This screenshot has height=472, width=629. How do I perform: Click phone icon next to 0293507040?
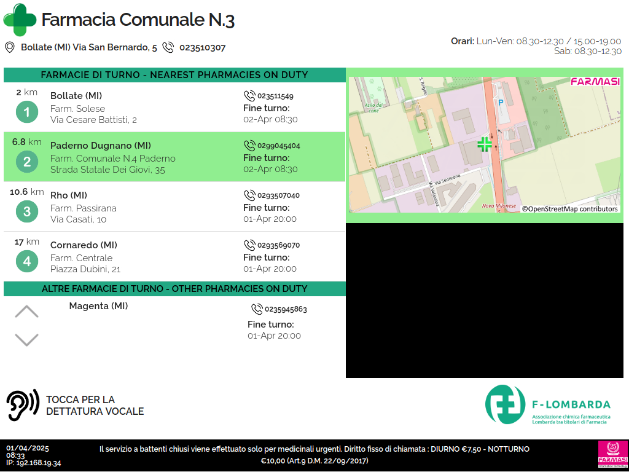tap(249, 195)
